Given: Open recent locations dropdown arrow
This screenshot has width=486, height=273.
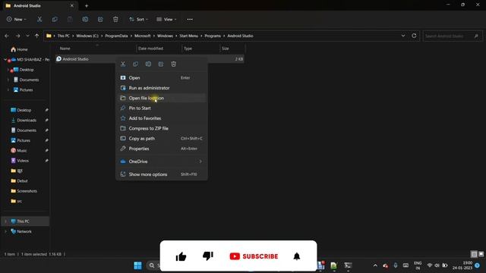Looking at the screenshot, I should point(27,36).
